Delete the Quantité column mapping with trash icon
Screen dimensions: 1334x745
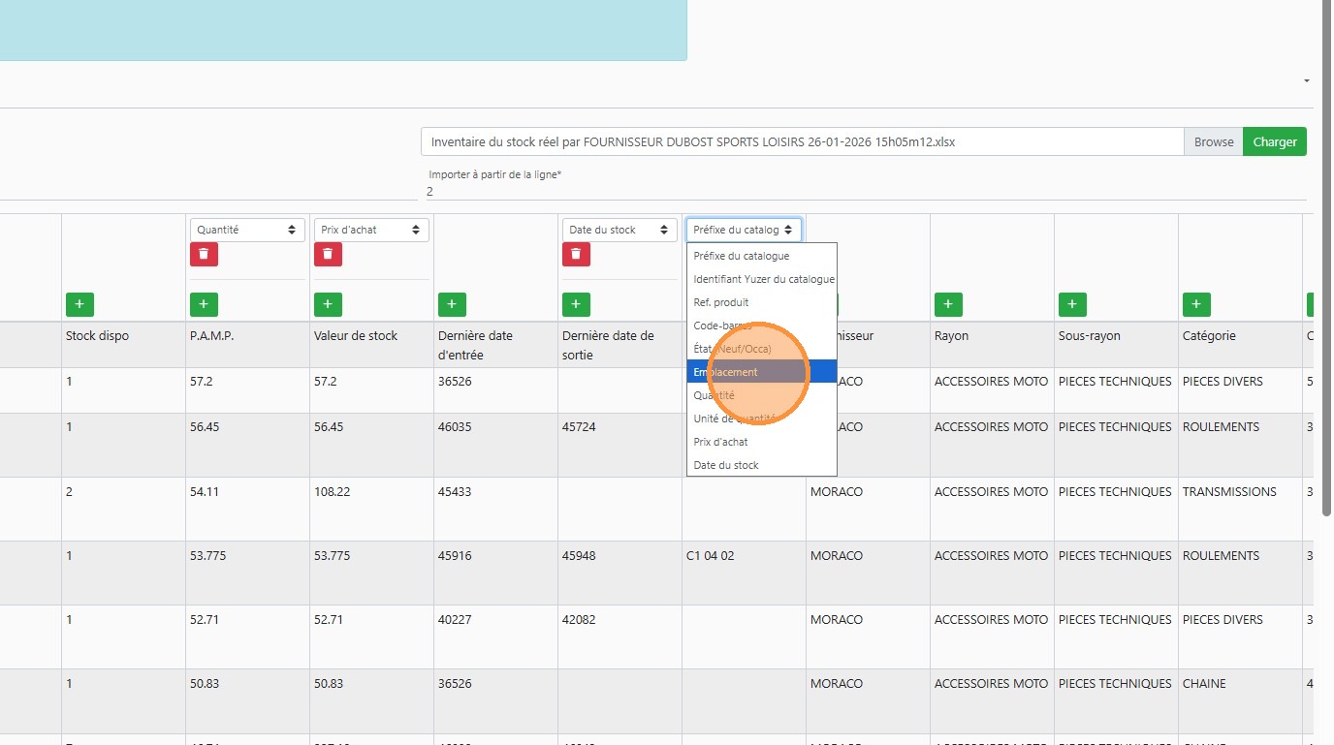click(x=204, y=254)
